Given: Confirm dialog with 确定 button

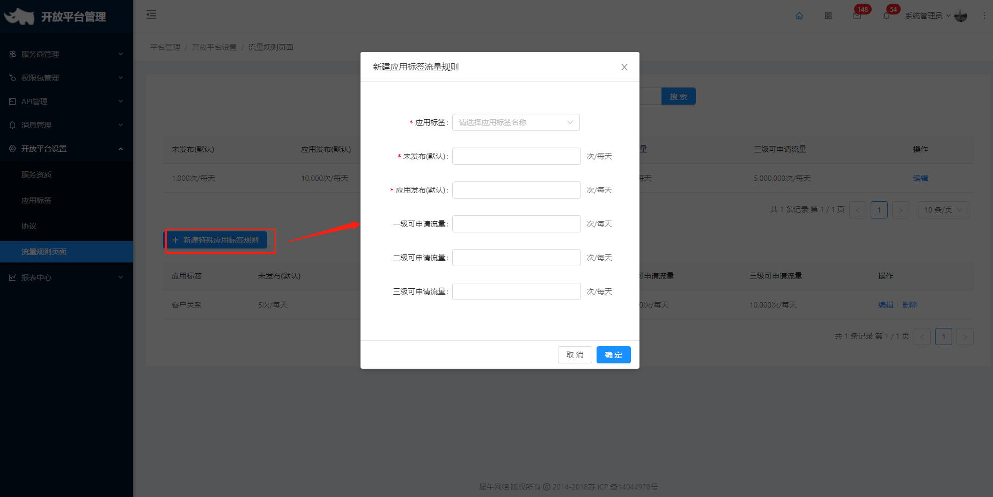Looking at the screenshot, I should [614, 355].
